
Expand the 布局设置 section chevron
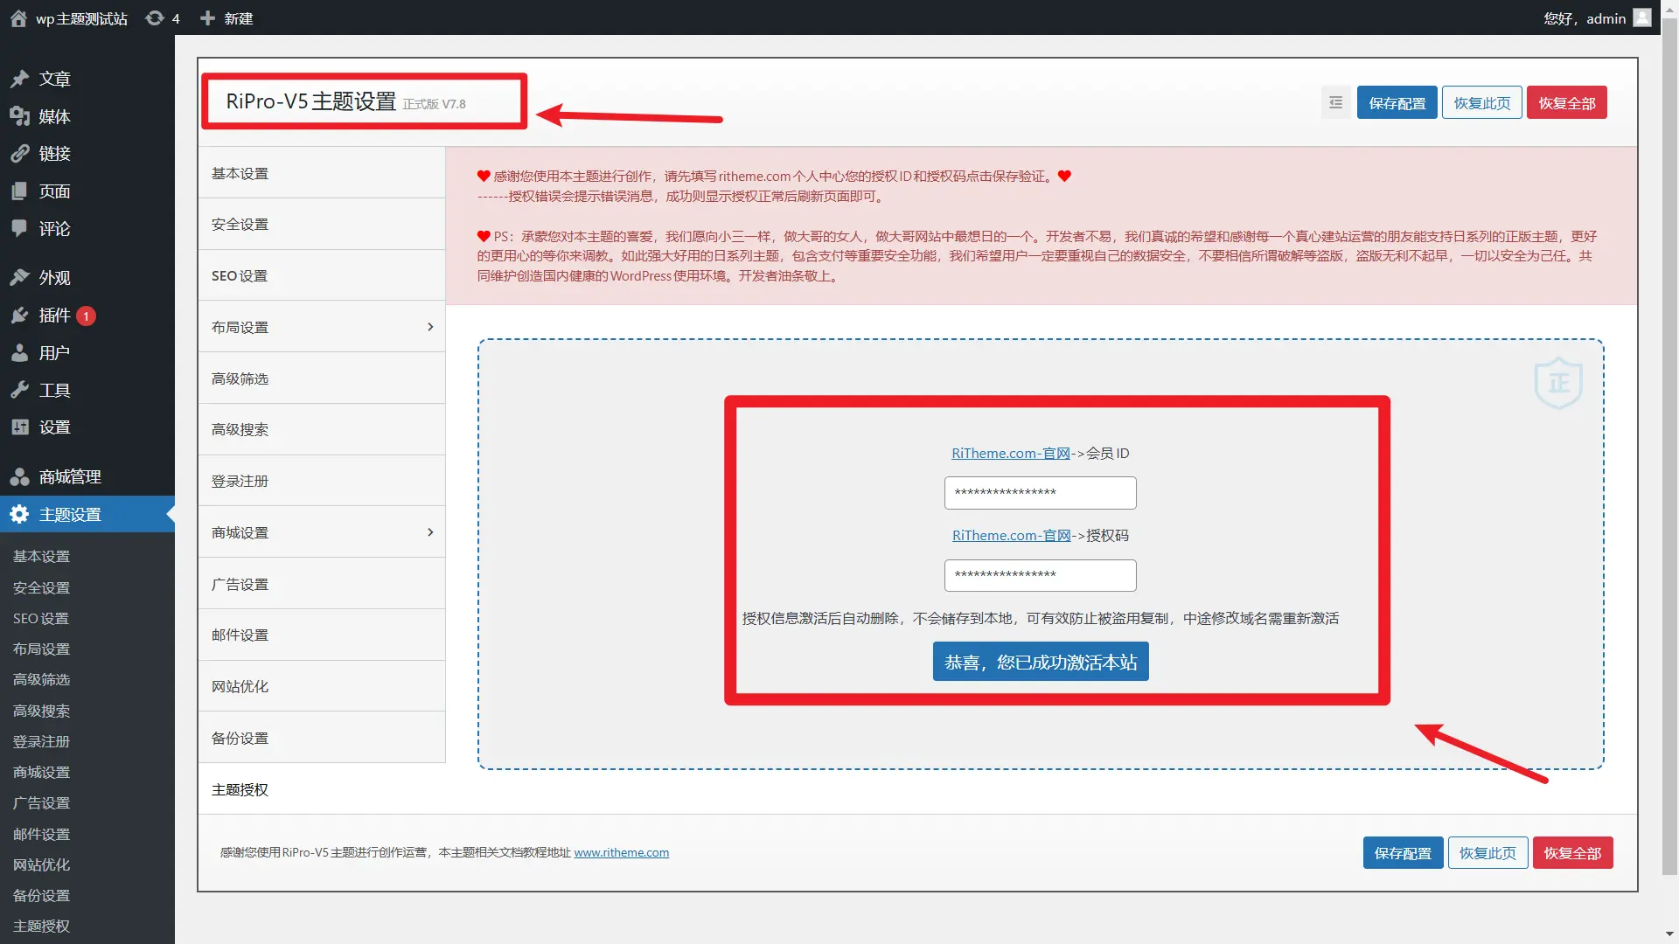(429, 327)
